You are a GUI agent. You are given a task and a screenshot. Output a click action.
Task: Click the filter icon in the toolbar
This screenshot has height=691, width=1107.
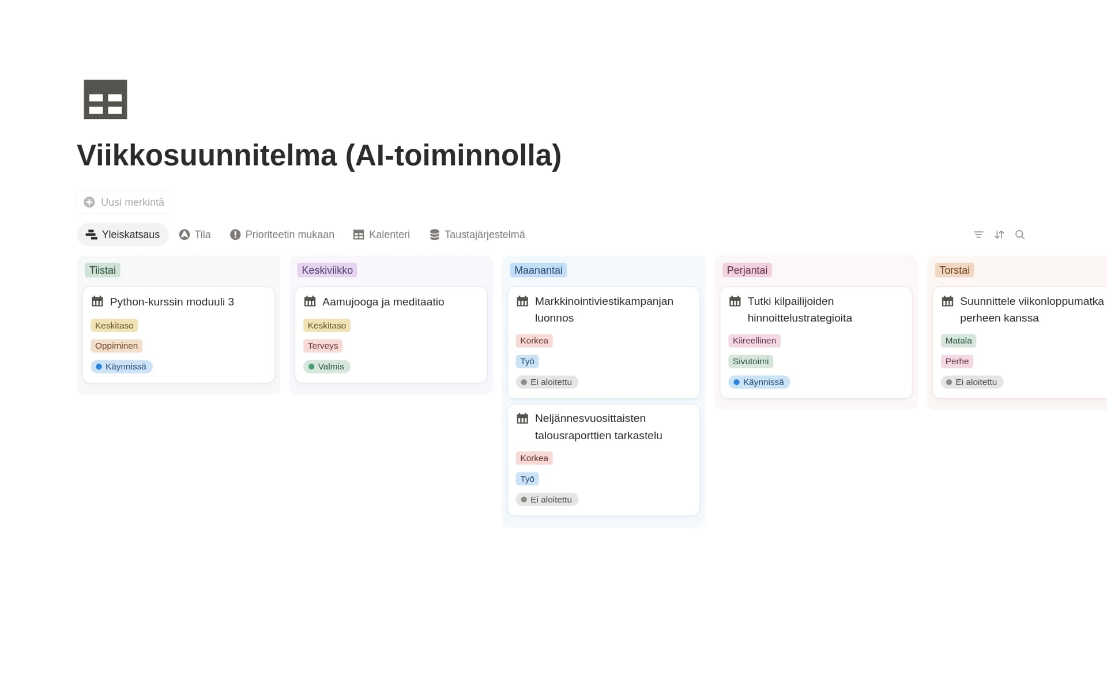tap(978, 235)
